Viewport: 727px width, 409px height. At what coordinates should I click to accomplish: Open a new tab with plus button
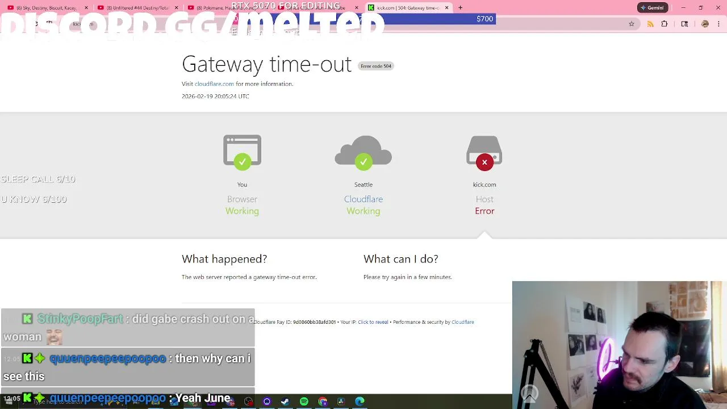pos(460,7)
